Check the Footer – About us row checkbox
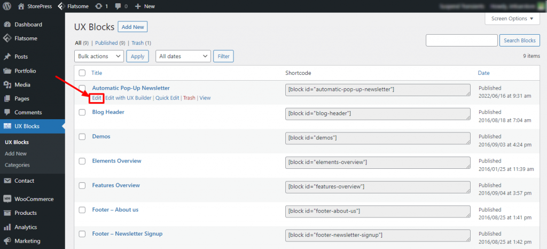Viewport: 547px width, 249px height. [82, 210]
